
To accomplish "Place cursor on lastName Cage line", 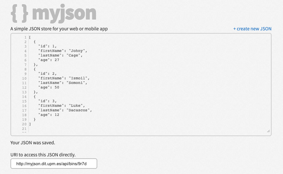I will 60,55.
